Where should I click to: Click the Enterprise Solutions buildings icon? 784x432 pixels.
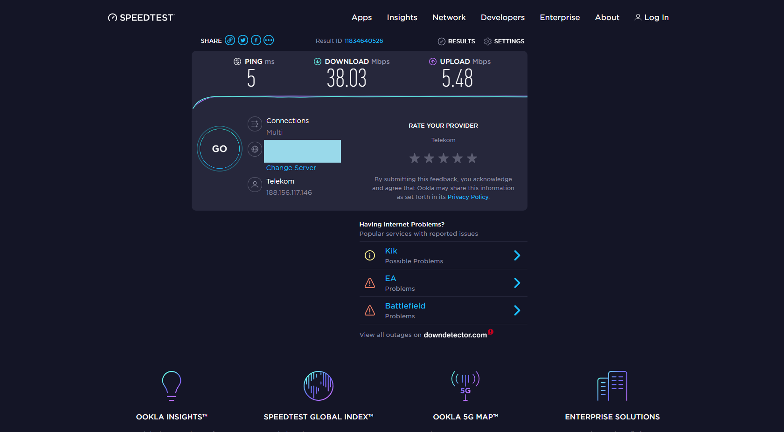click(x=612, y=386)
